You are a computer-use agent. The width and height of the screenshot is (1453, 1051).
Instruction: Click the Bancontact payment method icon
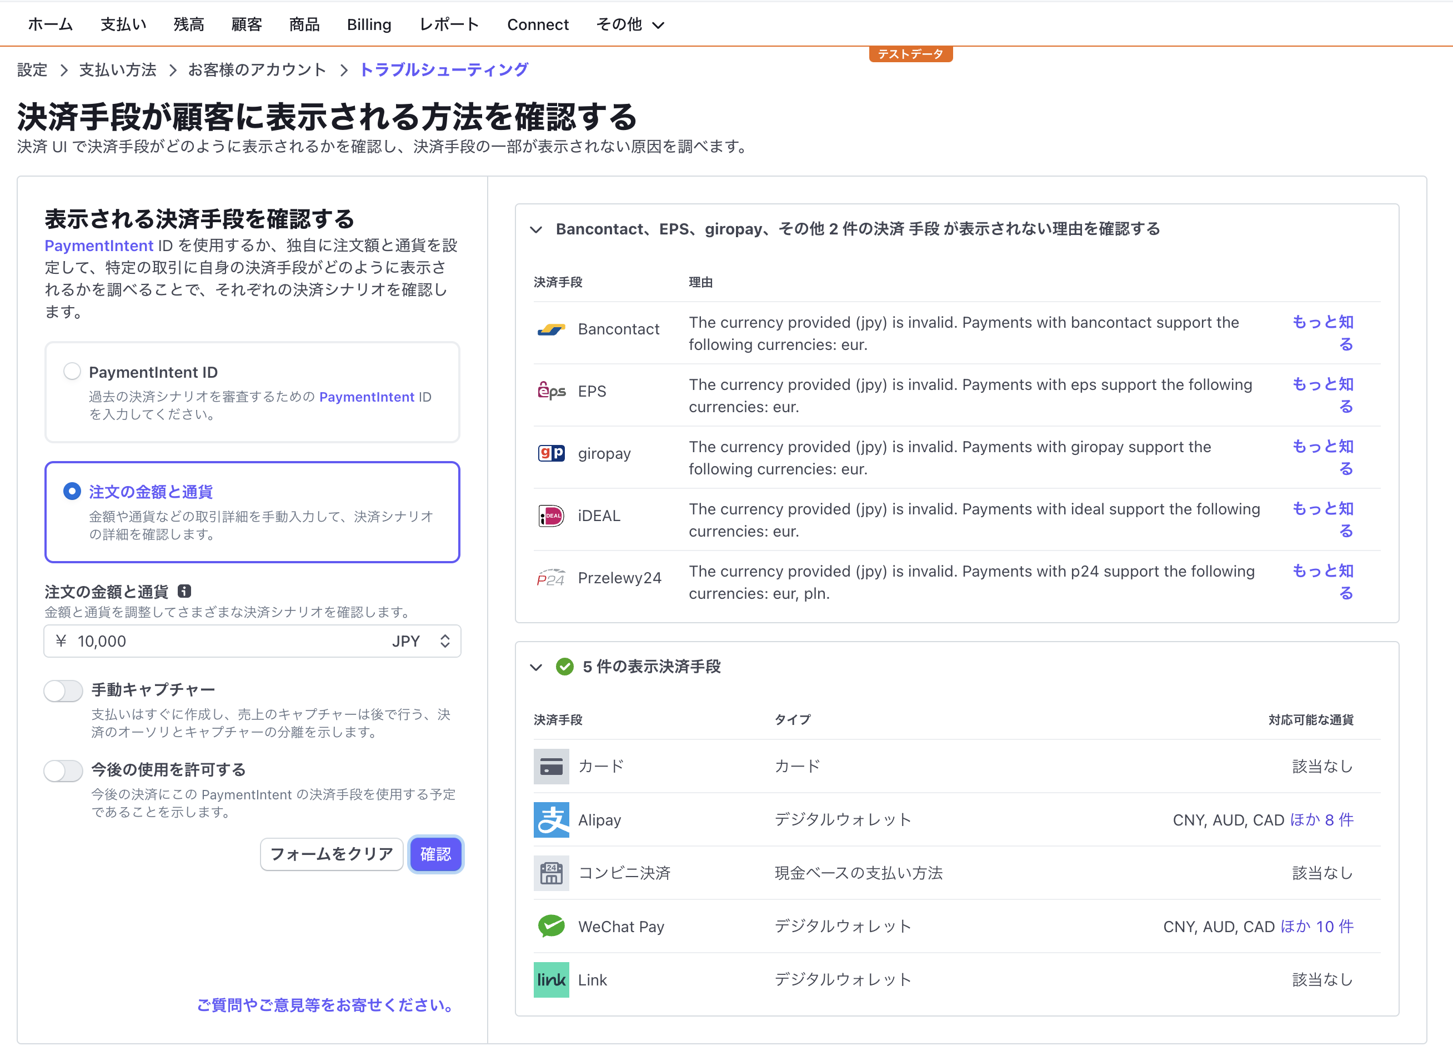click(x=551, y=329)
